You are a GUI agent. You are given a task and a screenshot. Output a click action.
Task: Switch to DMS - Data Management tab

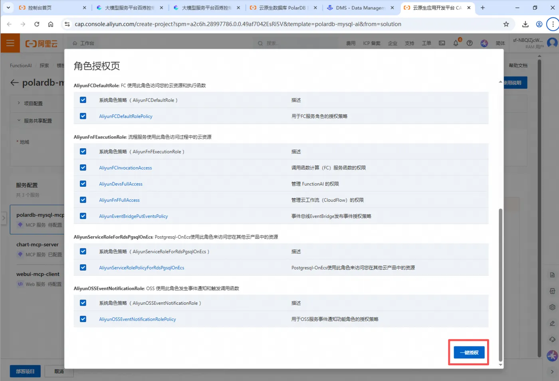(361, 8)
